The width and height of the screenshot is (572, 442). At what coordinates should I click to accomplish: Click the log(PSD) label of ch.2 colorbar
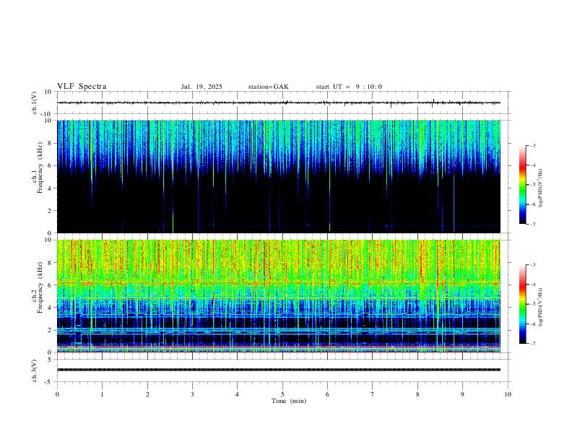point(541,308)
